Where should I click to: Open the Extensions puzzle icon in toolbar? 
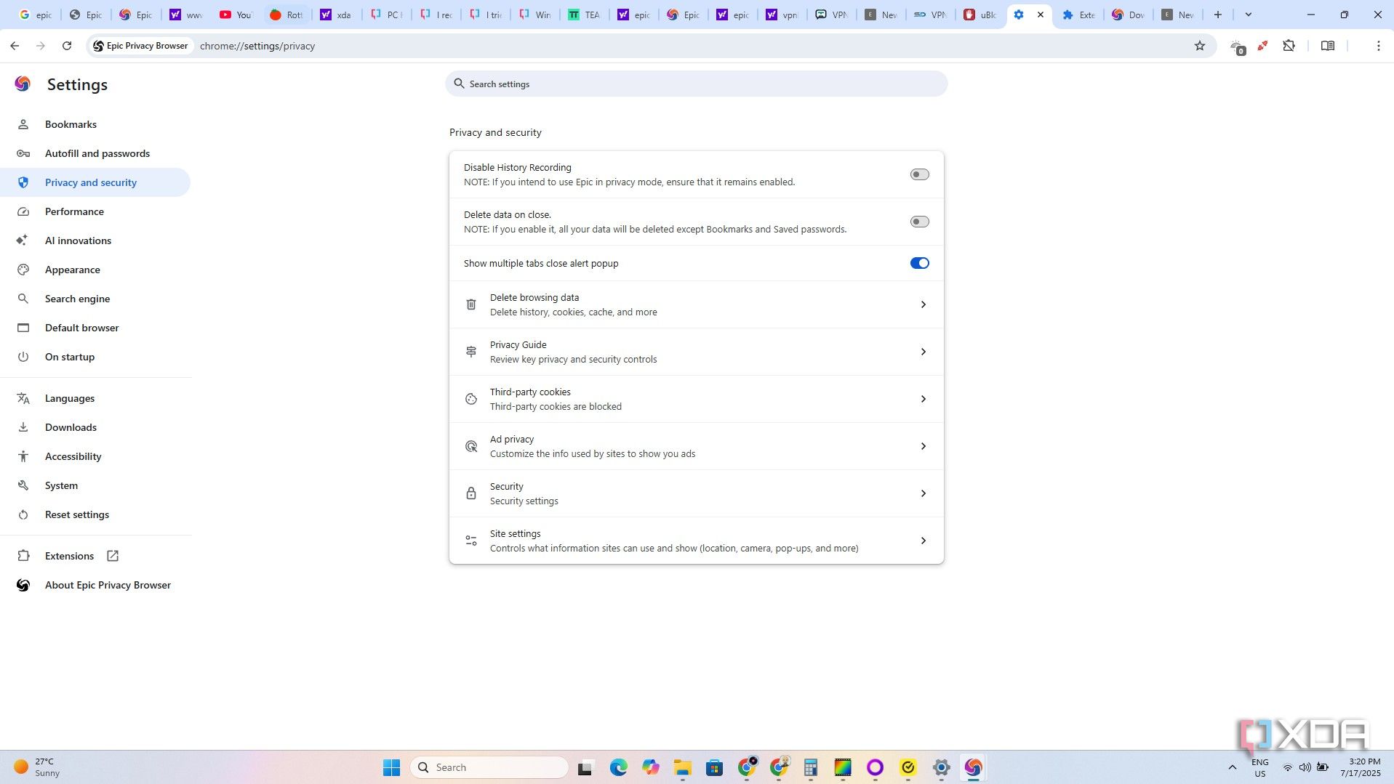pos(1289,46)
